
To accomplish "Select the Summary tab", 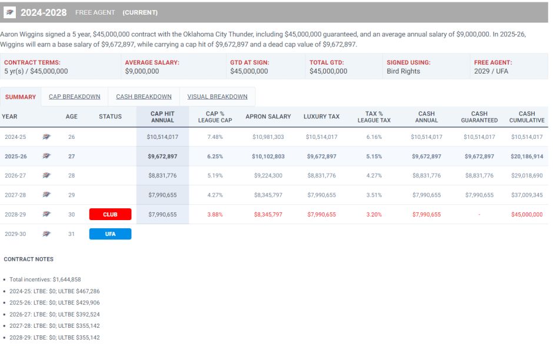I will coord(21,97).
